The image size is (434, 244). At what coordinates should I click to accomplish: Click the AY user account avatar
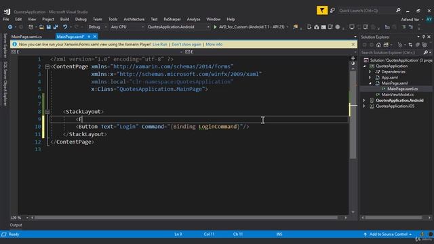pyautogui.click(x=429, y=20)
